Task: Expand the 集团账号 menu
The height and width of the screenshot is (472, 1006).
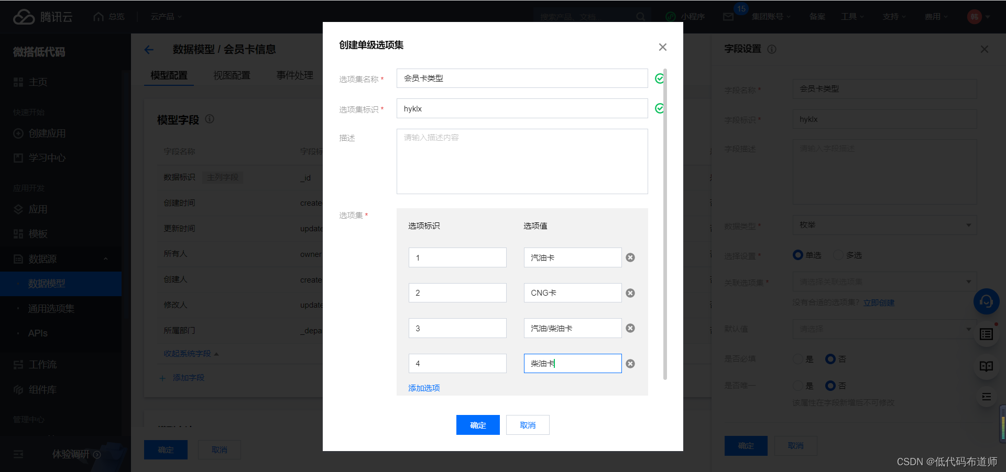Action: click(771, 17)
